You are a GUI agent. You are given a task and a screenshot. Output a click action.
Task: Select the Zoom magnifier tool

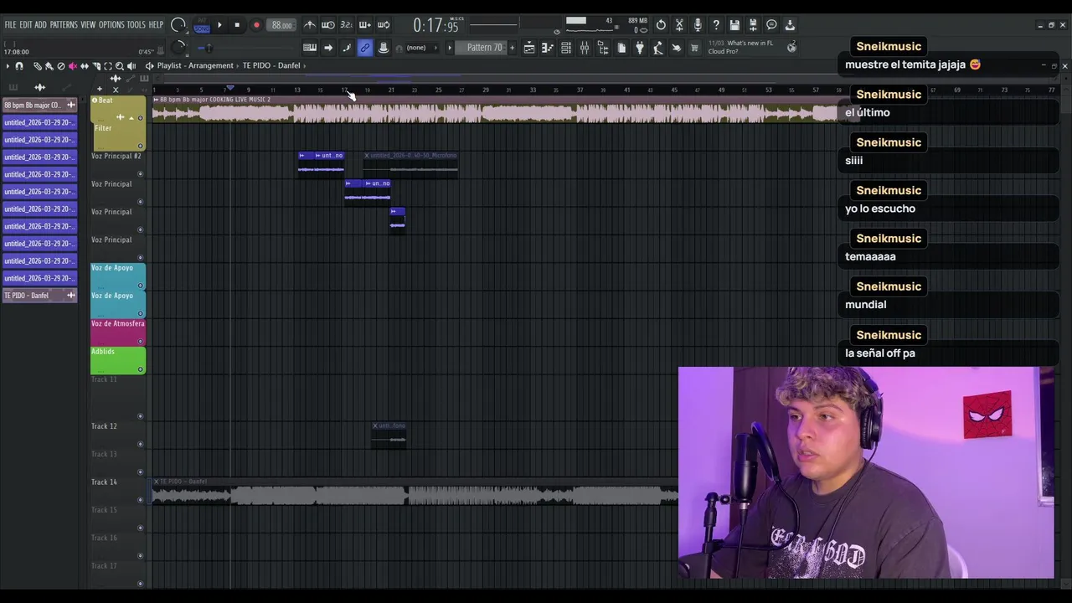click(120, 66)
